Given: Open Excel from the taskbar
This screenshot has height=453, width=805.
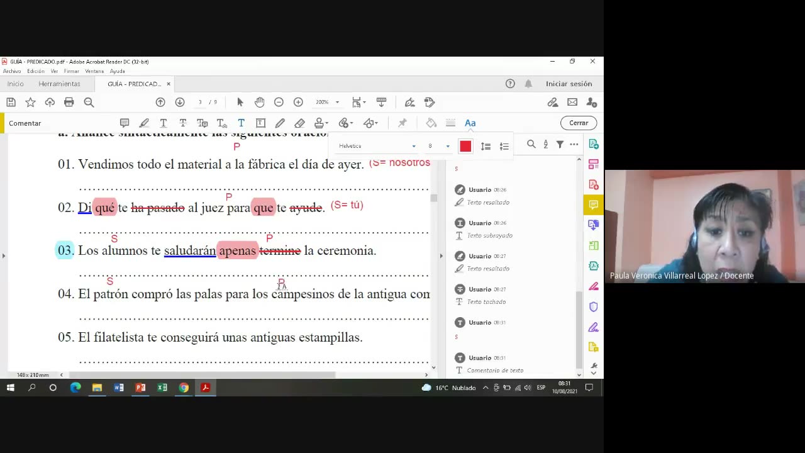Looking at the screenshot, I should (162, 388).
